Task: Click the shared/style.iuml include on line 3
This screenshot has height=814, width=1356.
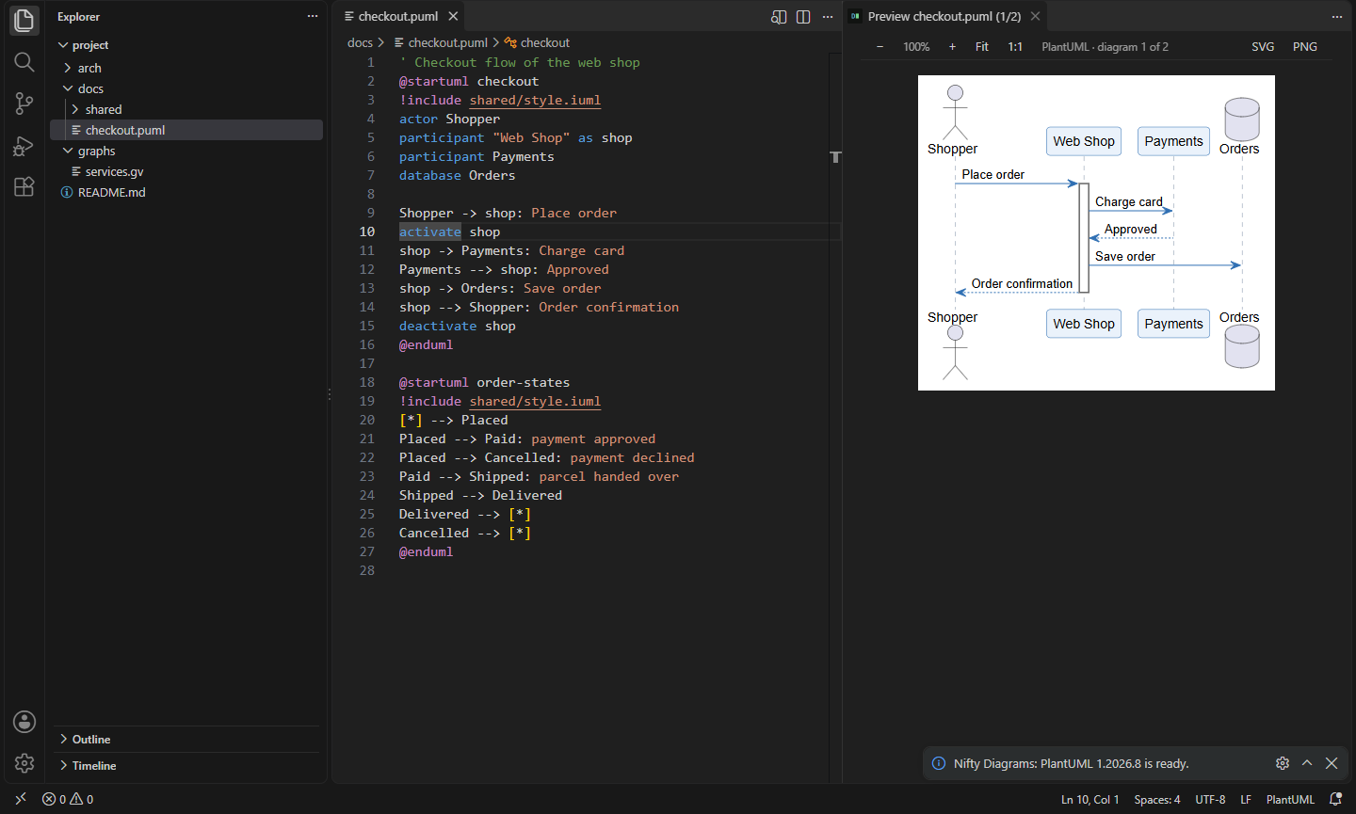Action: tap(535, 100)
